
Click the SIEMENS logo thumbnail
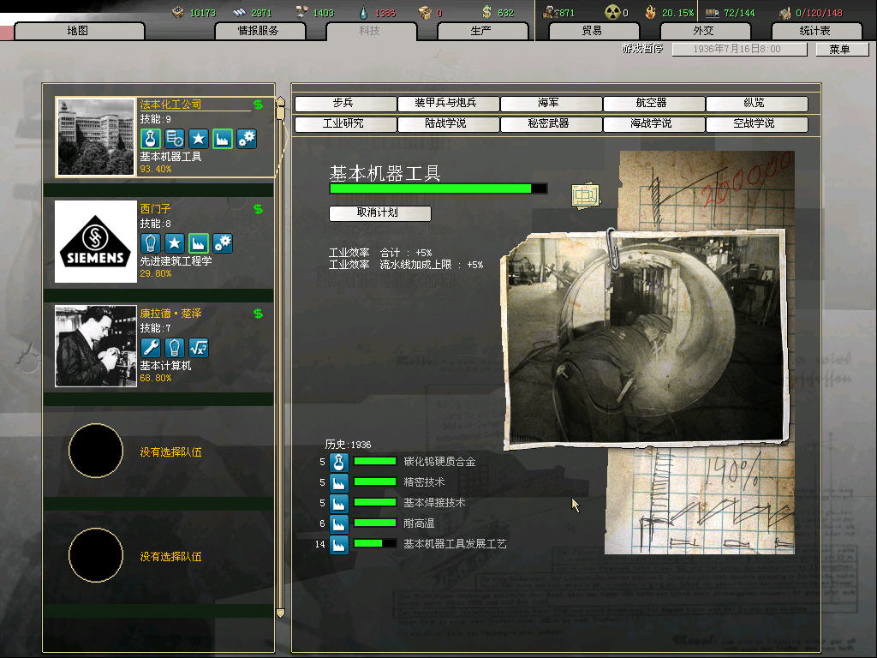(x=96, y=242)
